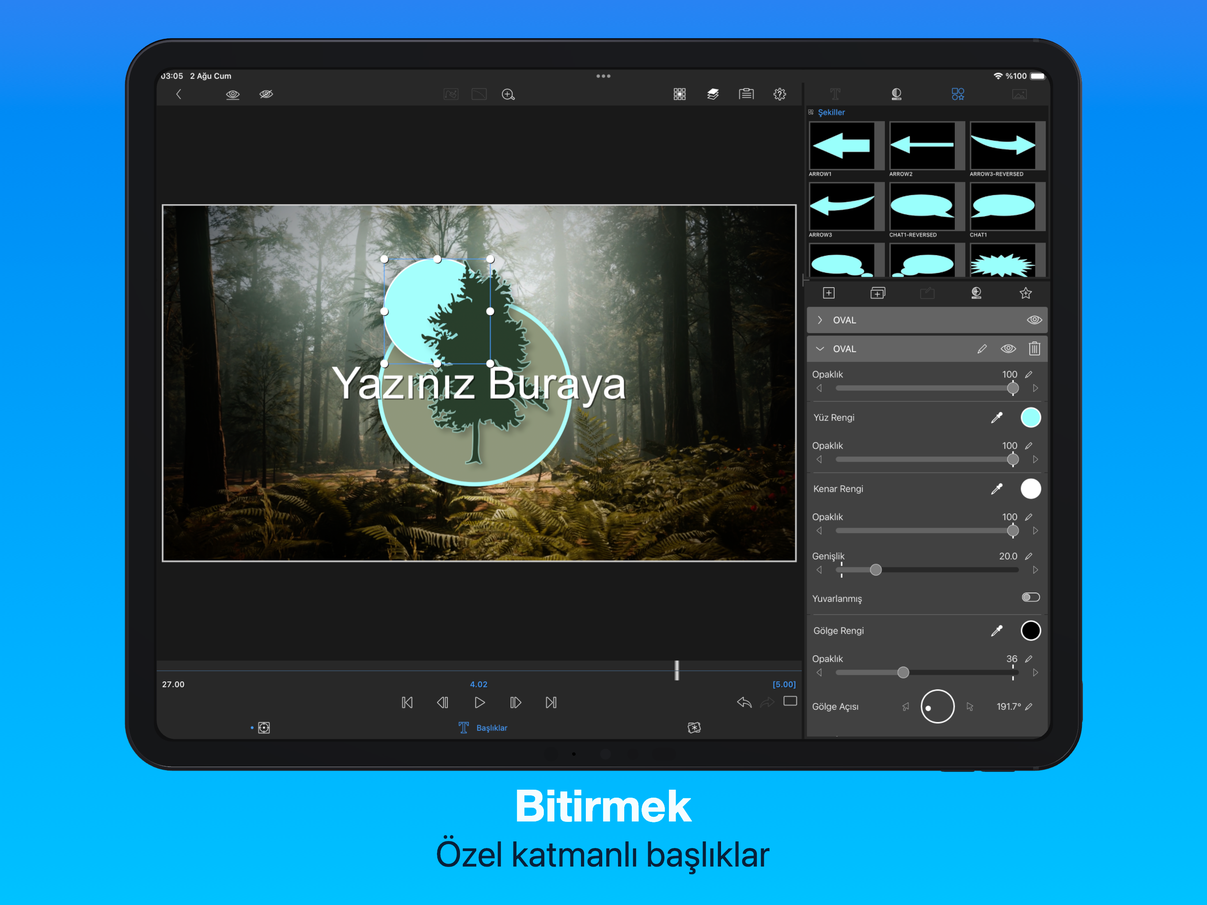
Task: Click the add layer plus icon
Action: (x=828, y=293)
